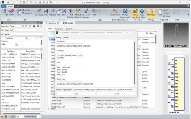This screenshot has height=119, width=191.
Task: Open the Value attribute dropdown
Action: (x=17, y=44)
